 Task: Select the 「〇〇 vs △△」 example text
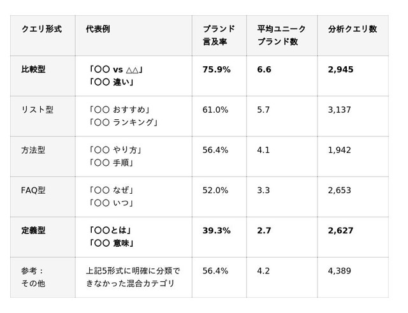116,69
